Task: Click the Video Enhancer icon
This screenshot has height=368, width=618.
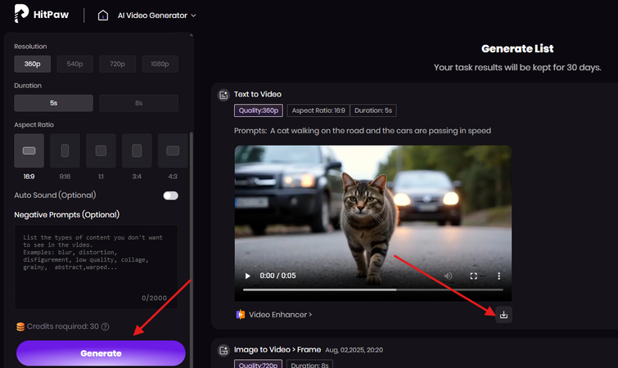Action: (241, 315)
